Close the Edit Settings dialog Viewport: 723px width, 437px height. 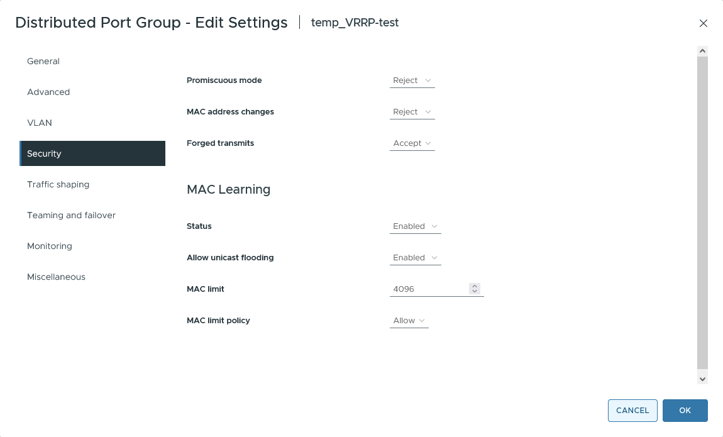[703, 23]
